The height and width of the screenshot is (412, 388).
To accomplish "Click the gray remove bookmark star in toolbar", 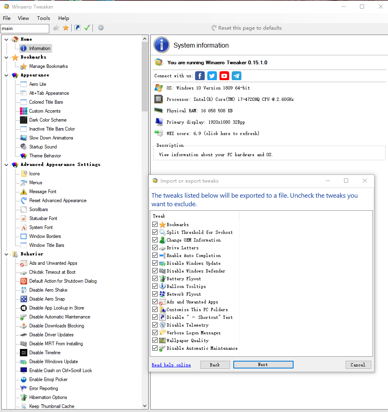I will click(x=56, y=28).
